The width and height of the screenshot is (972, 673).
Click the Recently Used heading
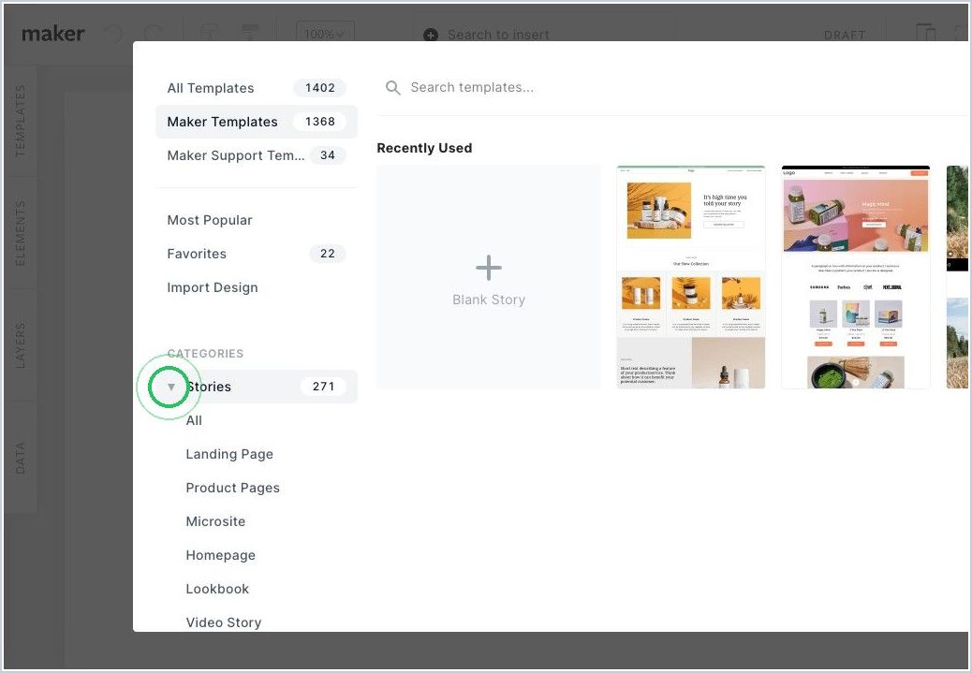point(424,148)
